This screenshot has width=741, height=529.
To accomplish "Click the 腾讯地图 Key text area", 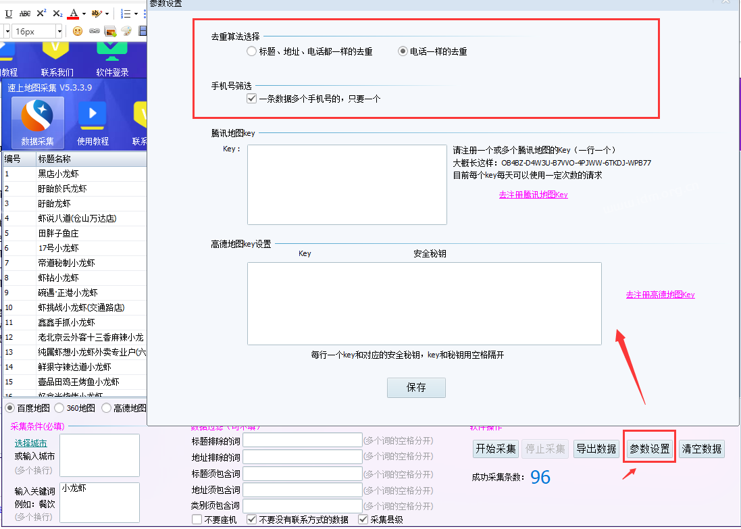I will click(x=347, y=184).
